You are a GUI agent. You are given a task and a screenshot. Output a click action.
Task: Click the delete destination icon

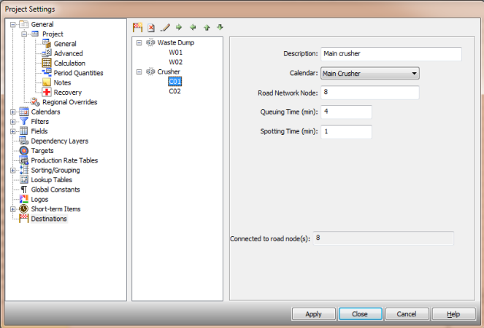click(x=151, y=28)
